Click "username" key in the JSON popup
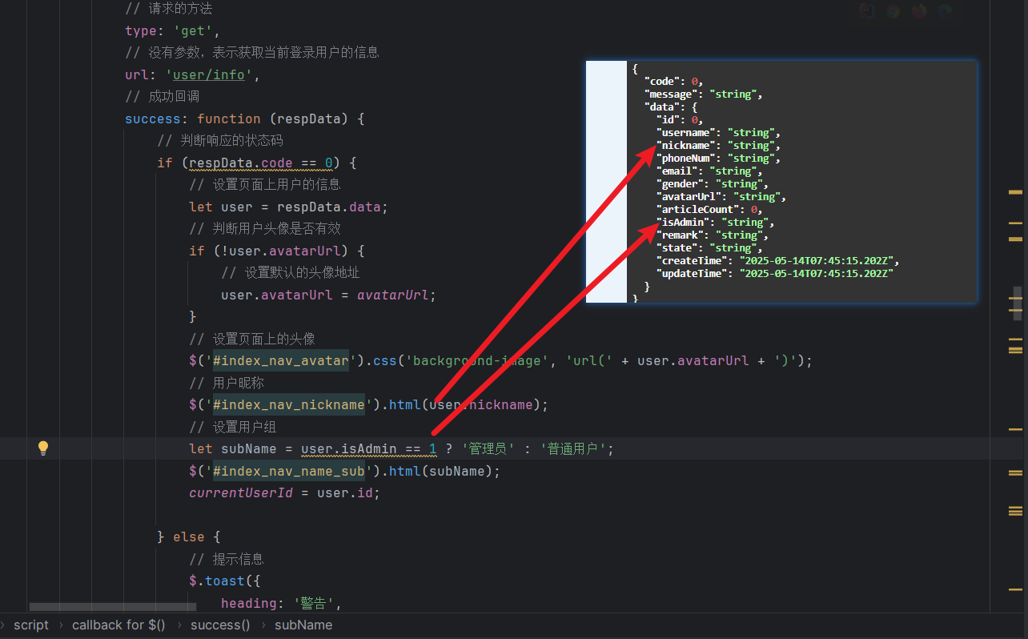The width and height of the screenshot is (1028, 639). click(x=686, y=133)
